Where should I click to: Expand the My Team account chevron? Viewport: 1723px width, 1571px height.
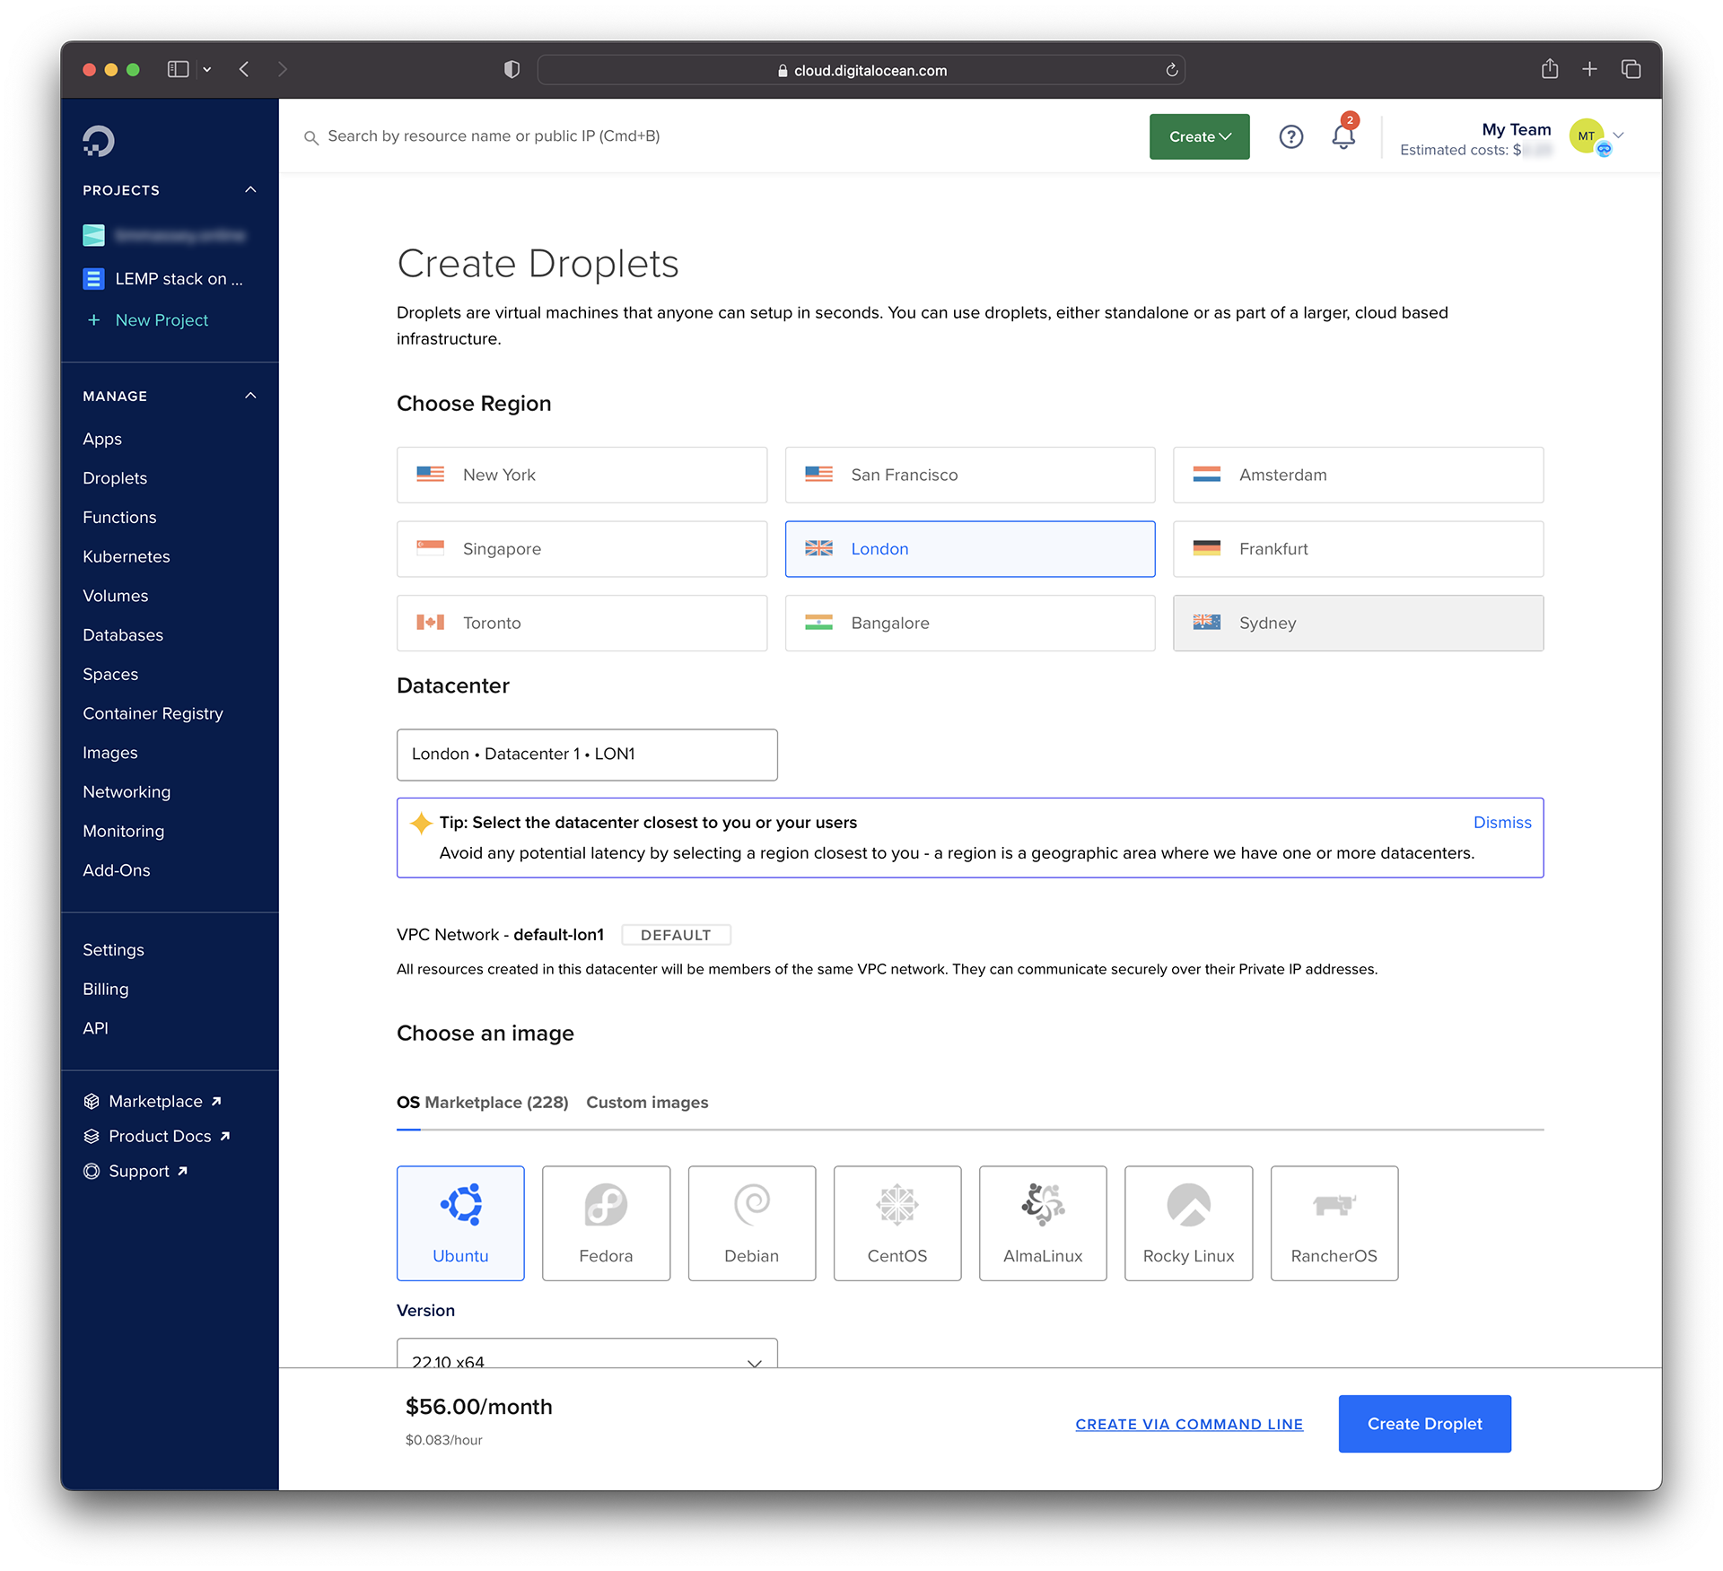tap(1620, 135)
